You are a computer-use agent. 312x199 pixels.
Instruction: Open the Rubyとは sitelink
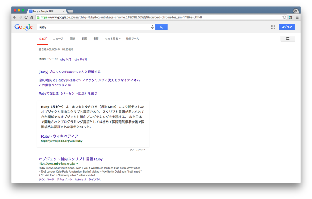tap(80, 179)
